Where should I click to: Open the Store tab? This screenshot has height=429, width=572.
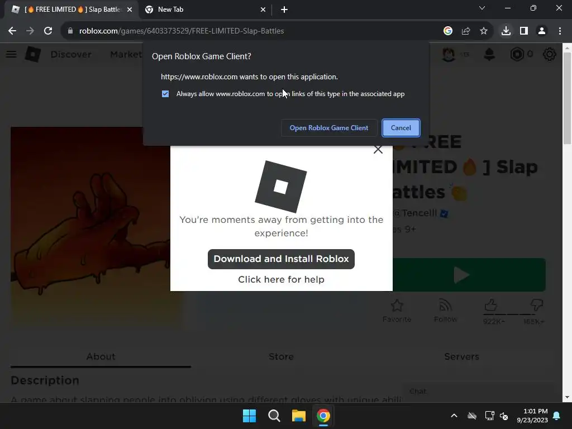(282, 357)
